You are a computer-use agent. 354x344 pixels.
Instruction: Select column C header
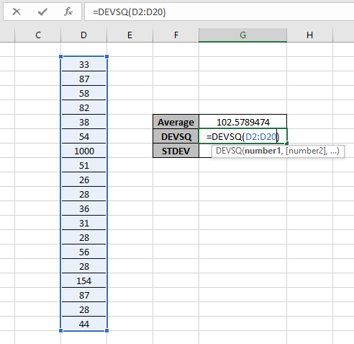pyautogui.click(x=38, y=35)
